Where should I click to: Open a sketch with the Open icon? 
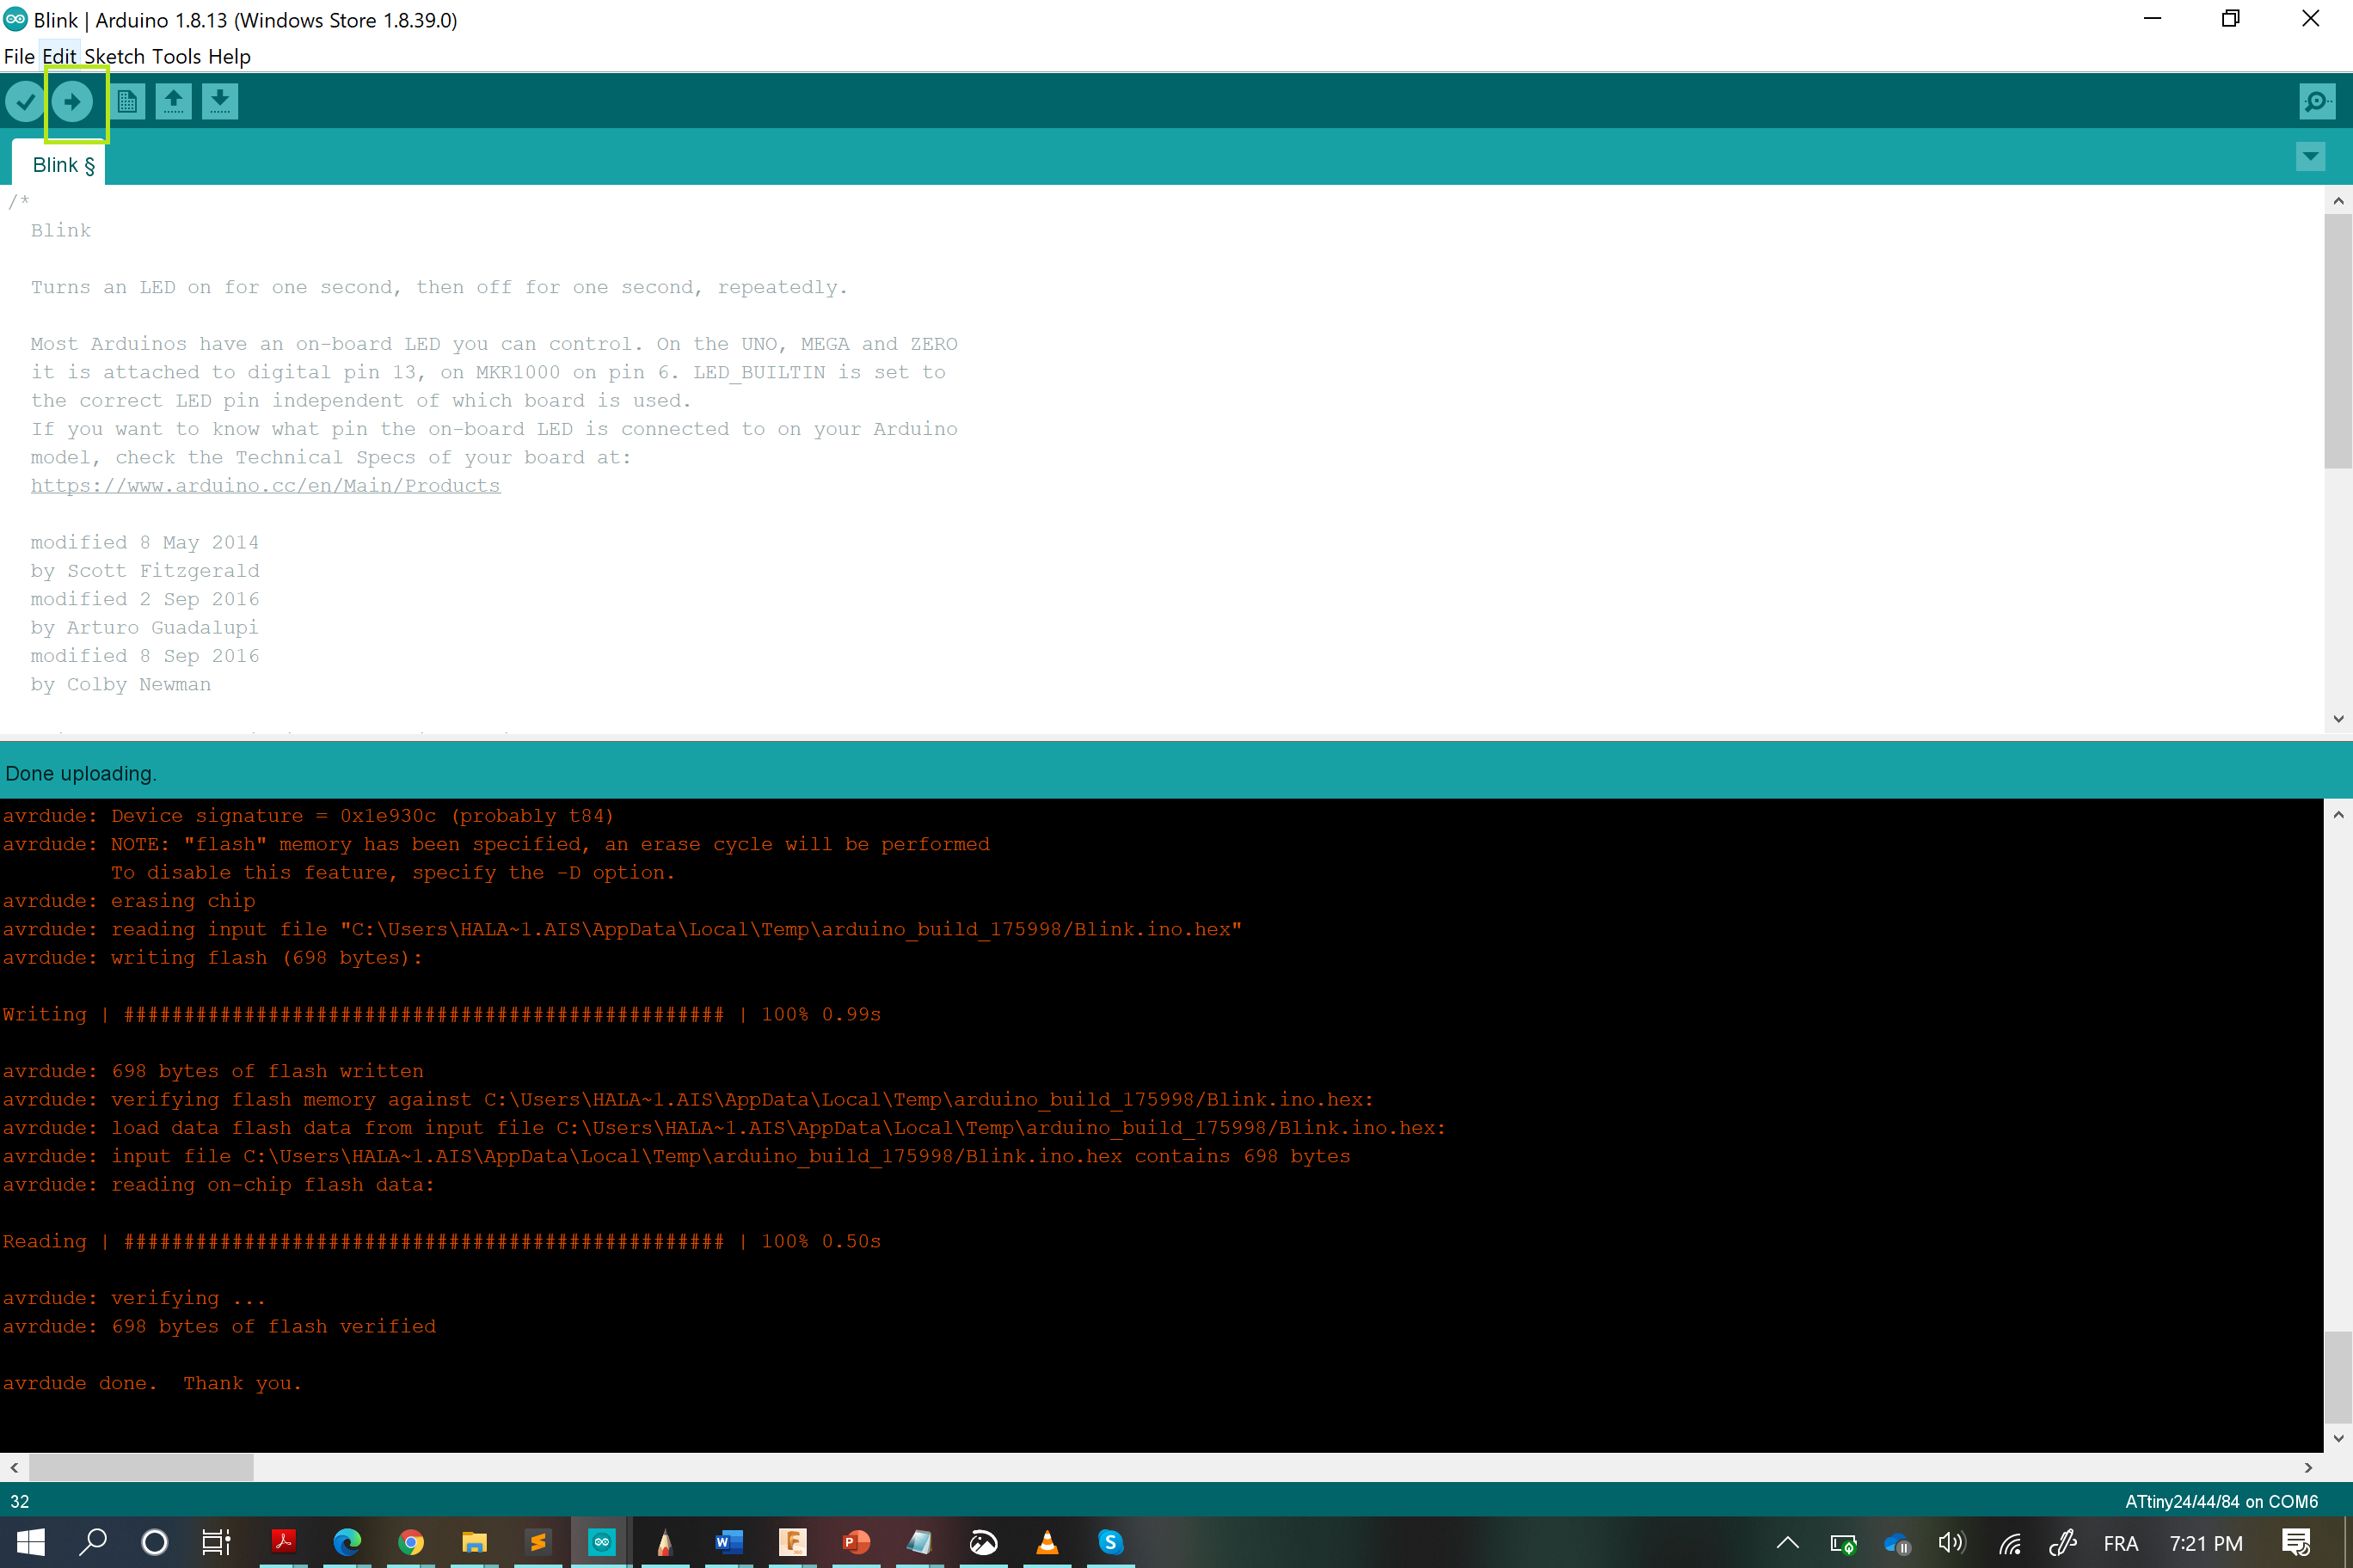tap(173, 101)
